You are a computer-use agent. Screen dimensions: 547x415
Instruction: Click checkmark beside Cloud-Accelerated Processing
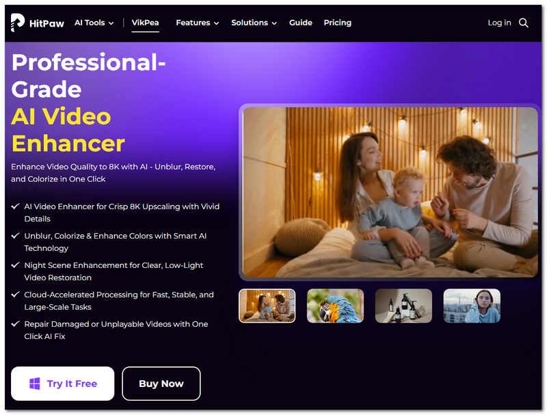tap(16, 295)
